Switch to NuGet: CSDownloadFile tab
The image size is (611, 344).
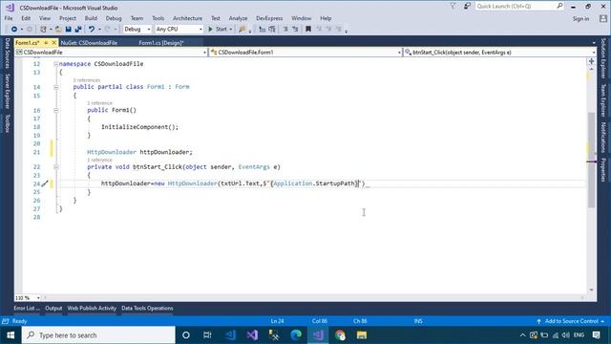click(x=89, y=43)
